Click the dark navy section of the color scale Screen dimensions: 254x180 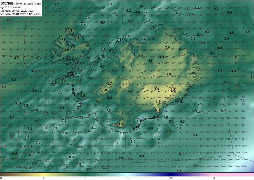(x=170, y=174)
